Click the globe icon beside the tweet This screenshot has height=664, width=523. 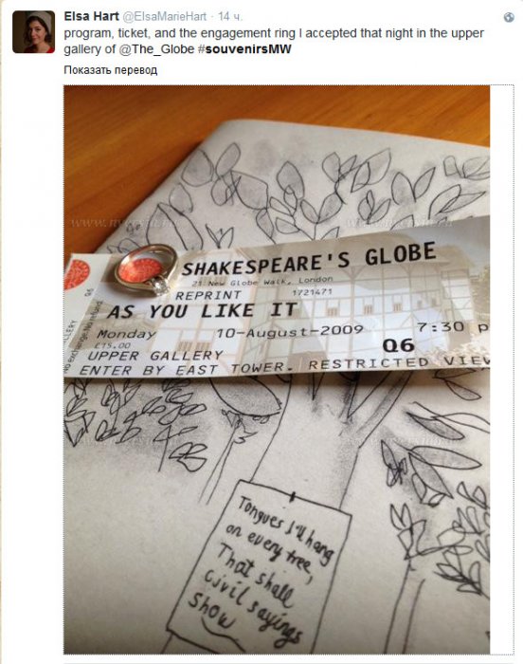pos(509,17)
